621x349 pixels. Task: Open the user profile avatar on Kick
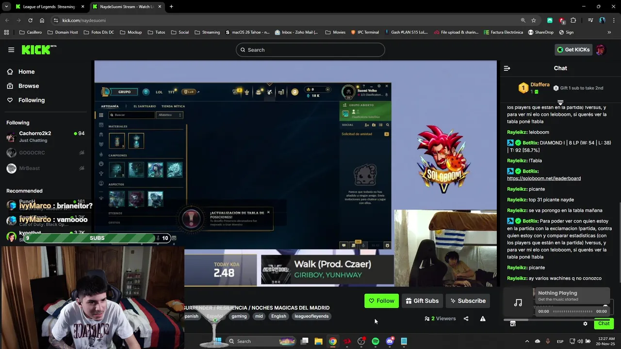(x=601, y=49)
